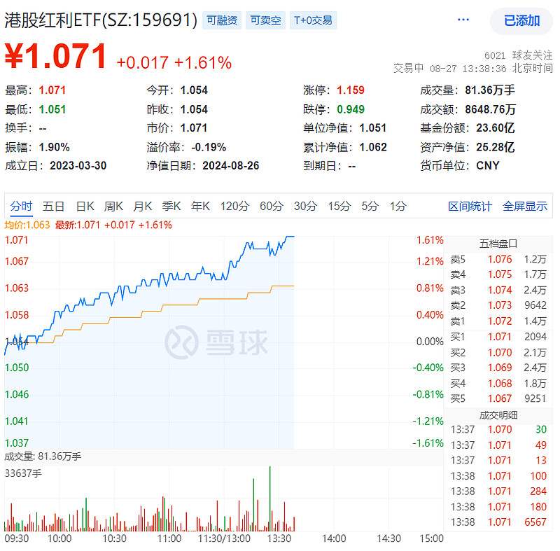Click the 净值日期 2024-08-26
560x551 pixels.
(x=231, y=166)
